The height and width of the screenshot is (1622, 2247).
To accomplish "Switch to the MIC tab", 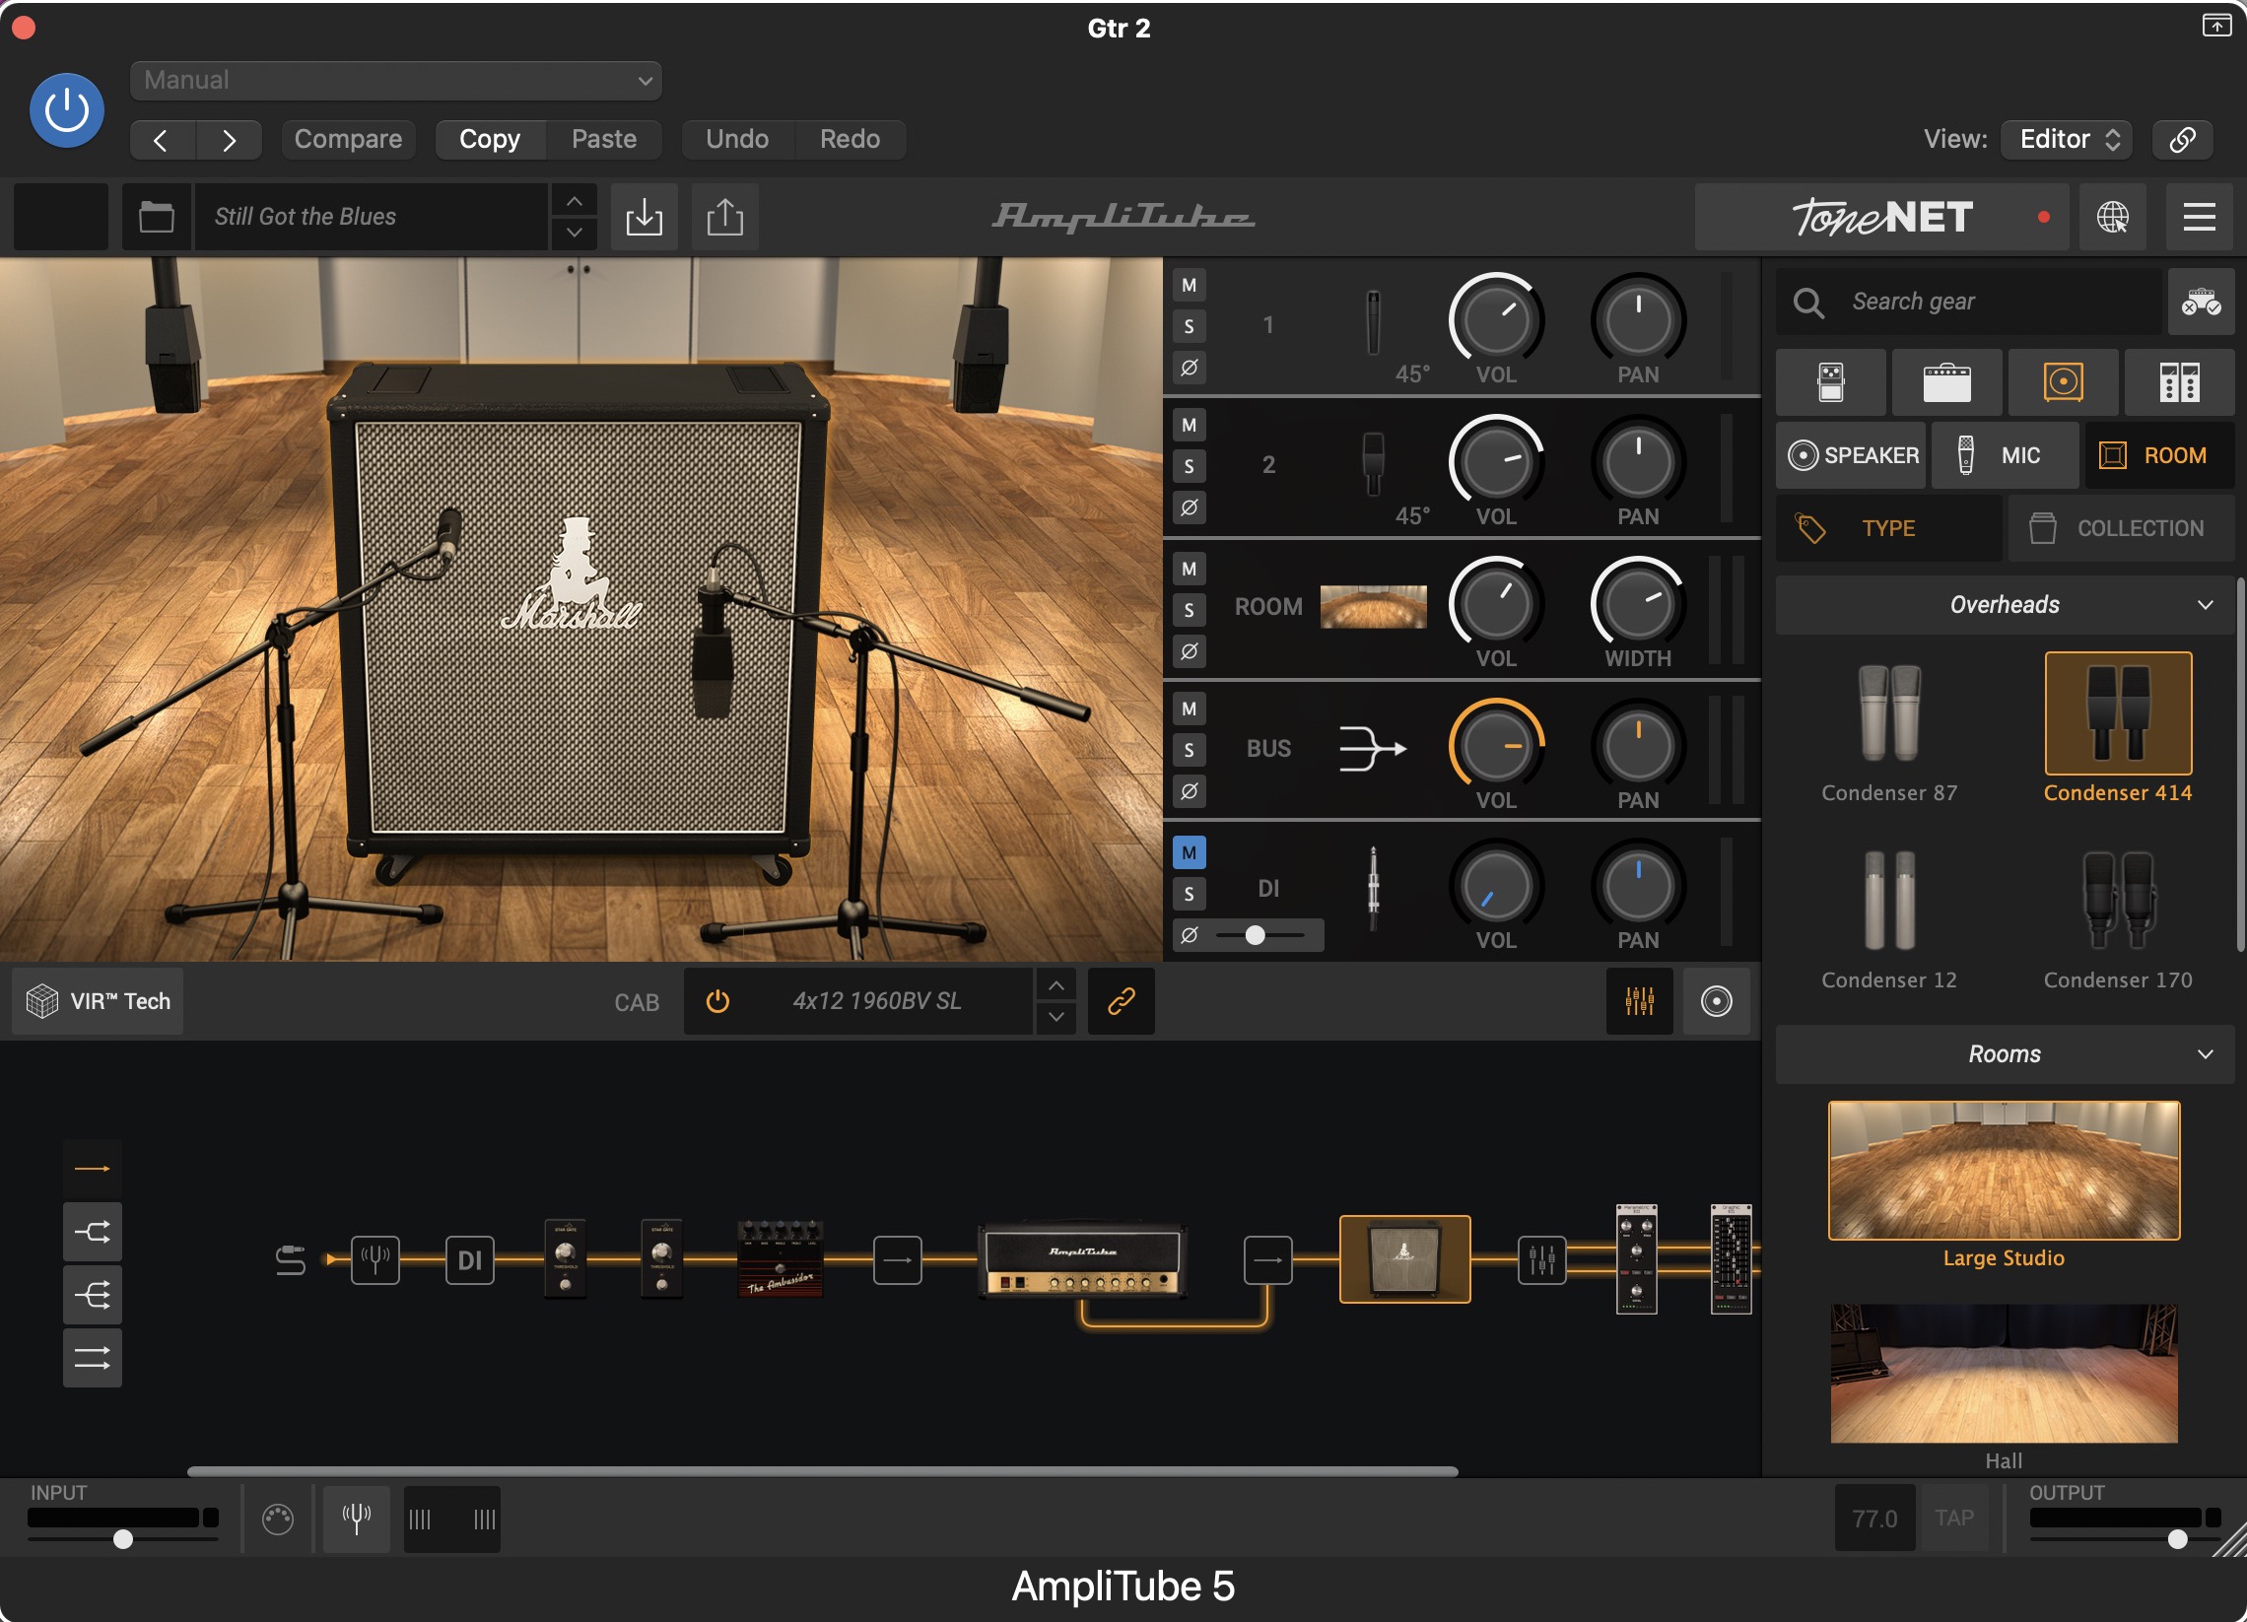I will tap(2005, 455).
